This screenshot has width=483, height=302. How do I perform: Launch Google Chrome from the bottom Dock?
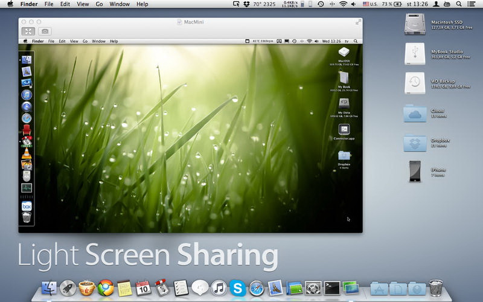(x=106, y=288)
